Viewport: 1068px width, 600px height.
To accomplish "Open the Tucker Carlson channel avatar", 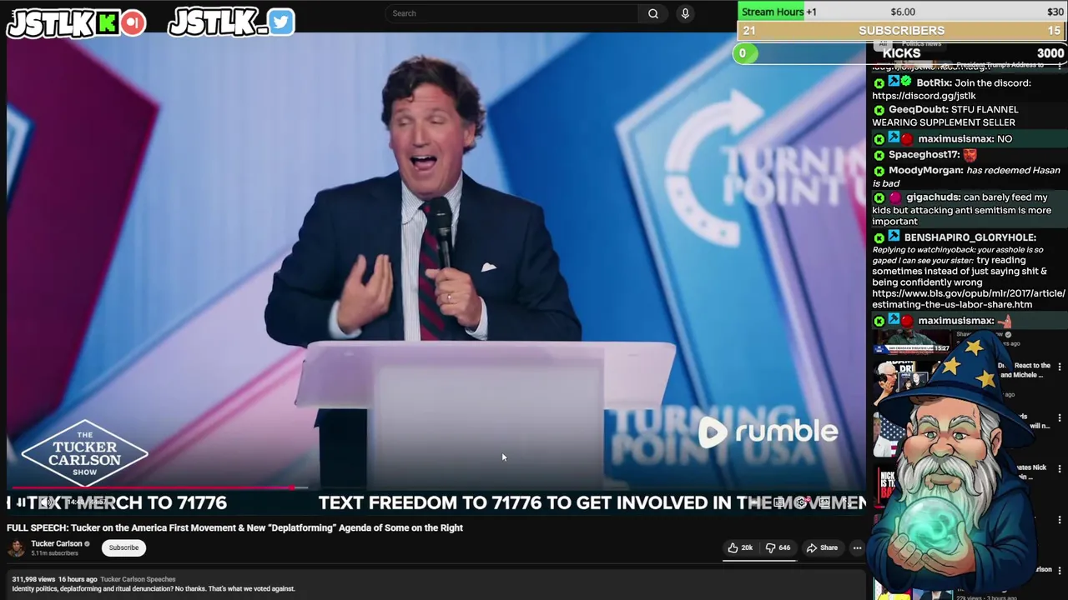I will click(16, 547).
